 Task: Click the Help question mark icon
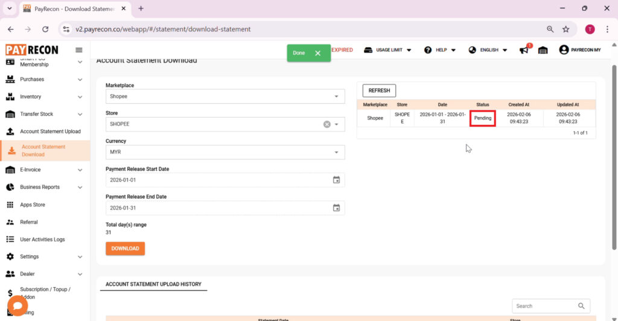tap(428, 50)
